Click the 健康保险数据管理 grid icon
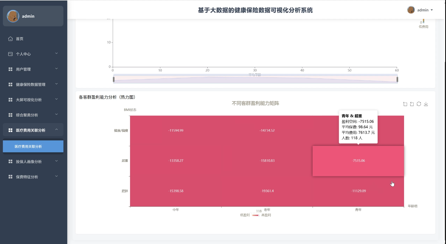Viewport: 446px width, 244px height. [x=10, y=84]
